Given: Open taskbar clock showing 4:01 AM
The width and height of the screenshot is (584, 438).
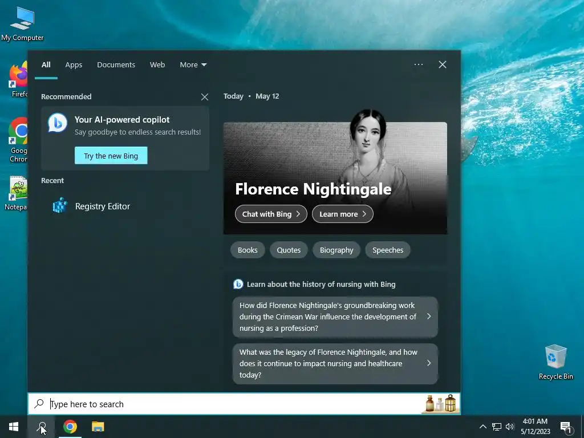Looking at the screenshot, I should [535, 427].
